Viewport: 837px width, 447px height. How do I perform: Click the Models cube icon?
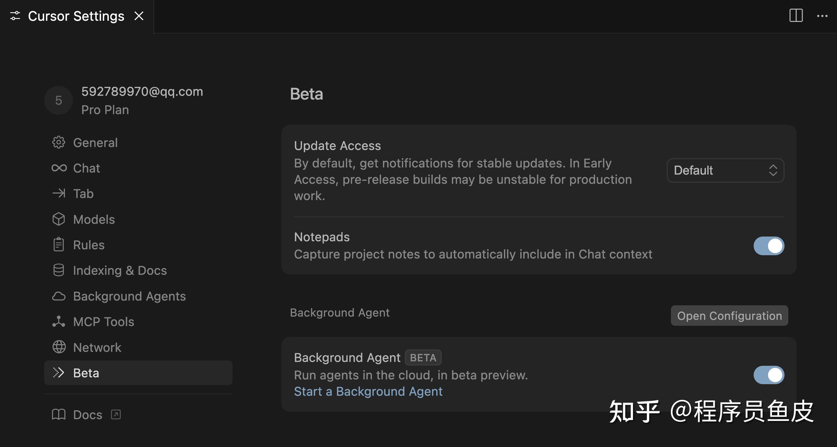[58, 219]
